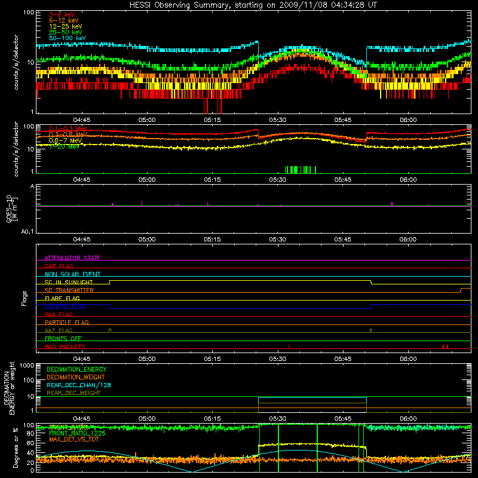478x478 pixels.
Task: Click the Absolute geomagnetic latitude label
Action: click(x=413, y=428)
